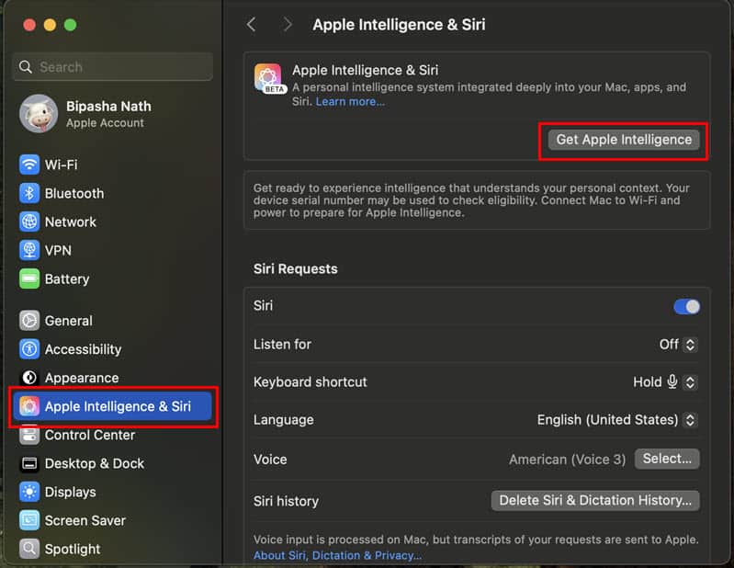
Task: Click the Get Apple Intelligence button
Action: [624, 140]
